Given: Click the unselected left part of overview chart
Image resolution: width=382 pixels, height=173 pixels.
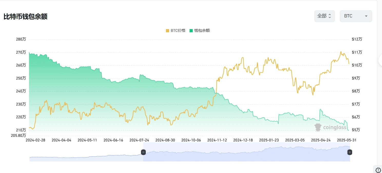Looking at the screenshot, I should [86, 152].
